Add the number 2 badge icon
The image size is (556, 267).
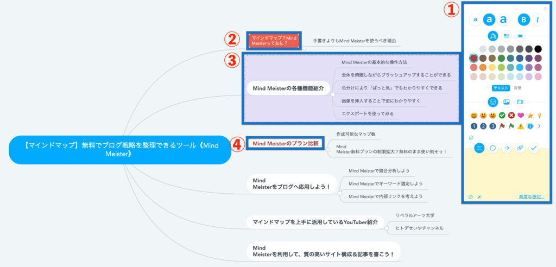(x=483, y=126)
